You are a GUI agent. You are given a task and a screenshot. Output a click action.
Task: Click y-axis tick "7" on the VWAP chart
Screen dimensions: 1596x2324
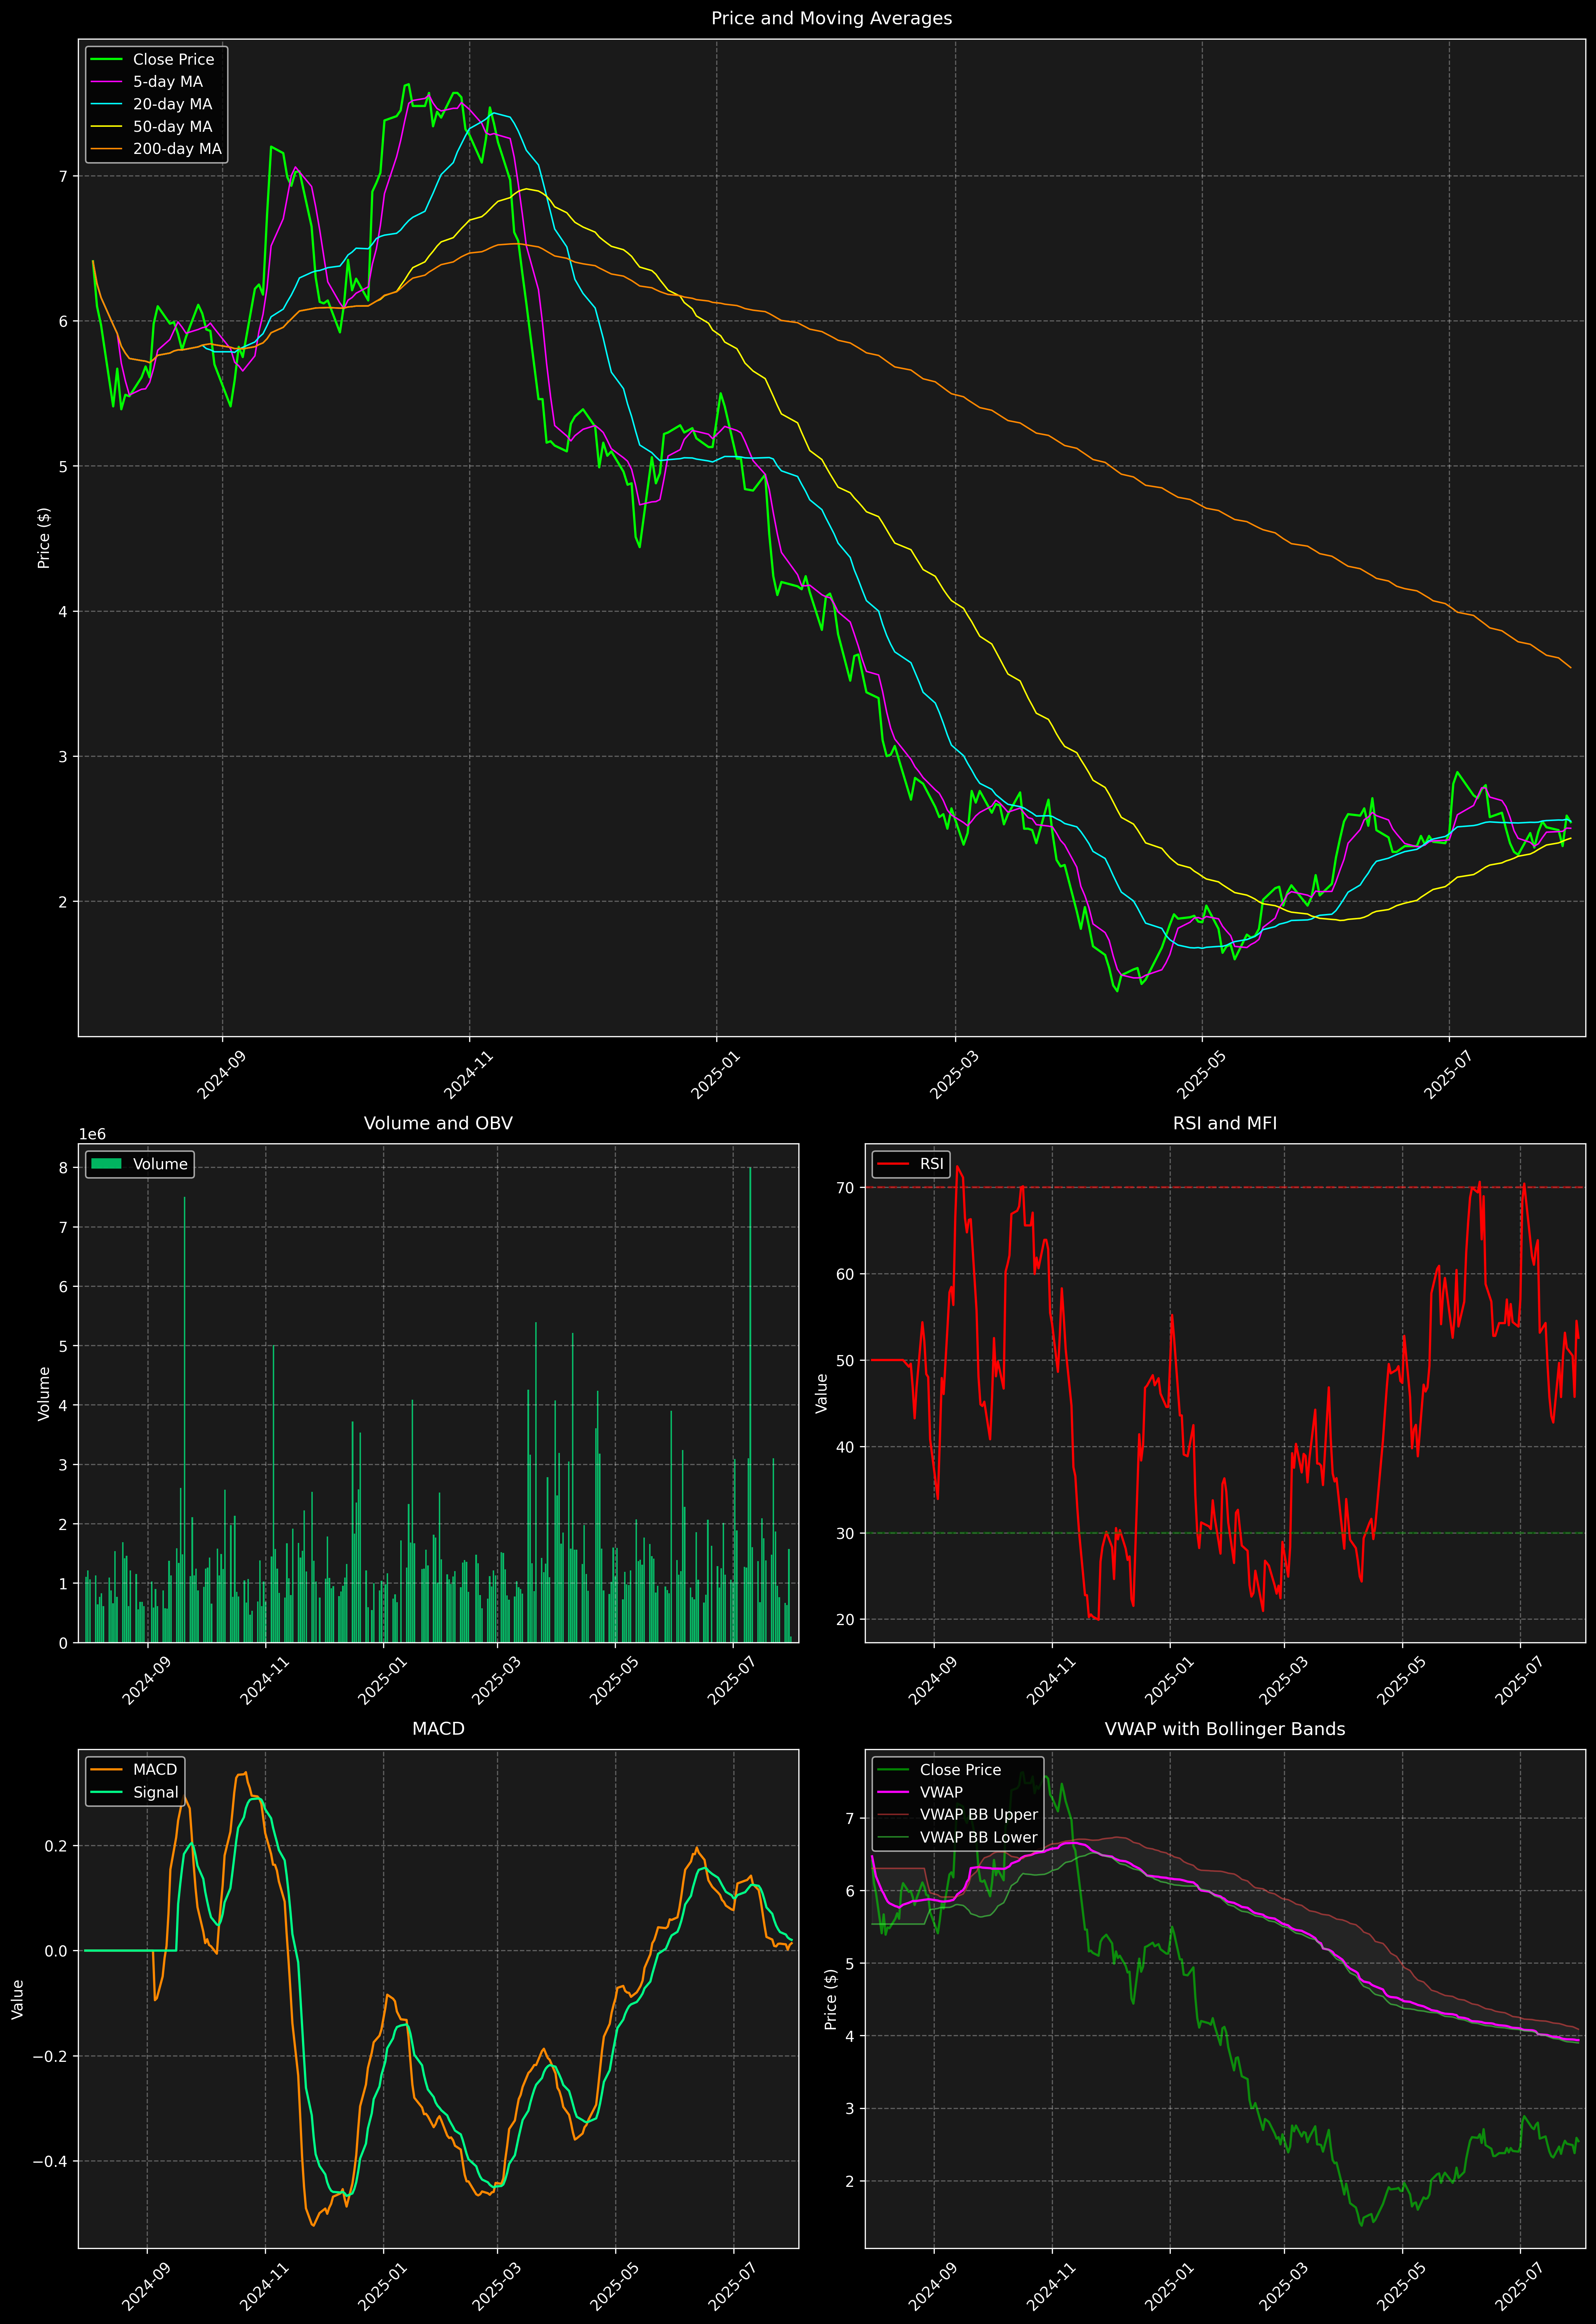tap(850, 1818)
